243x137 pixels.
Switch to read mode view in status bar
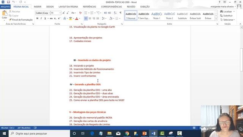pyautogui.click(x=194, y=128)
